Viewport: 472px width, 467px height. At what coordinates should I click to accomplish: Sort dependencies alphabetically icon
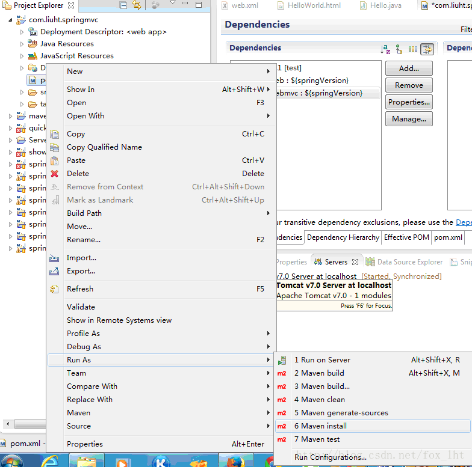click(385, 49)
